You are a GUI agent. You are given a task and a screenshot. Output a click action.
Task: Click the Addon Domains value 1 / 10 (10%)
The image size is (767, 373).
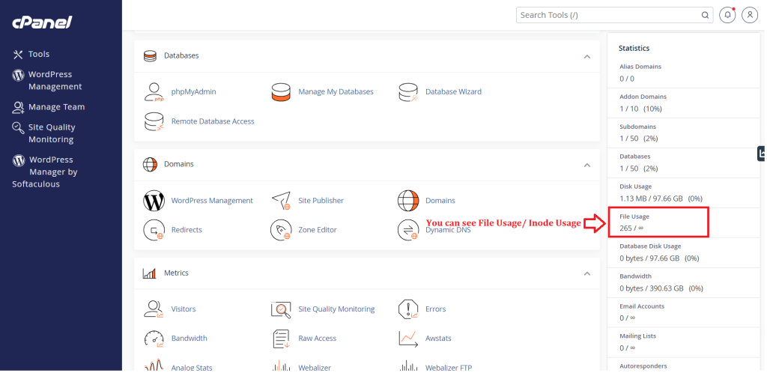point(641,109)
